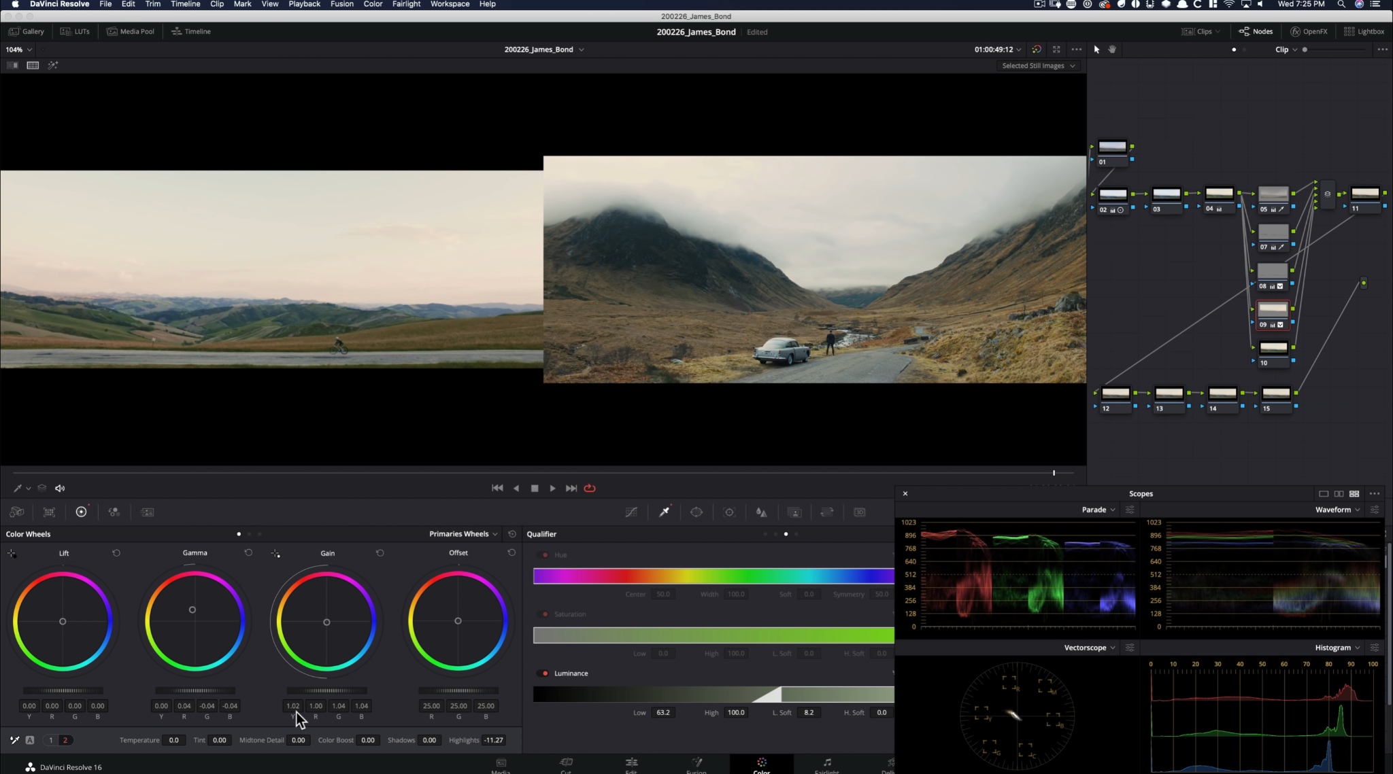Viewport: 1393px width, 774px height.
Task: Toggle the Hue qualifier on/off
Action: pyautogui.click(x=545, y=555)
